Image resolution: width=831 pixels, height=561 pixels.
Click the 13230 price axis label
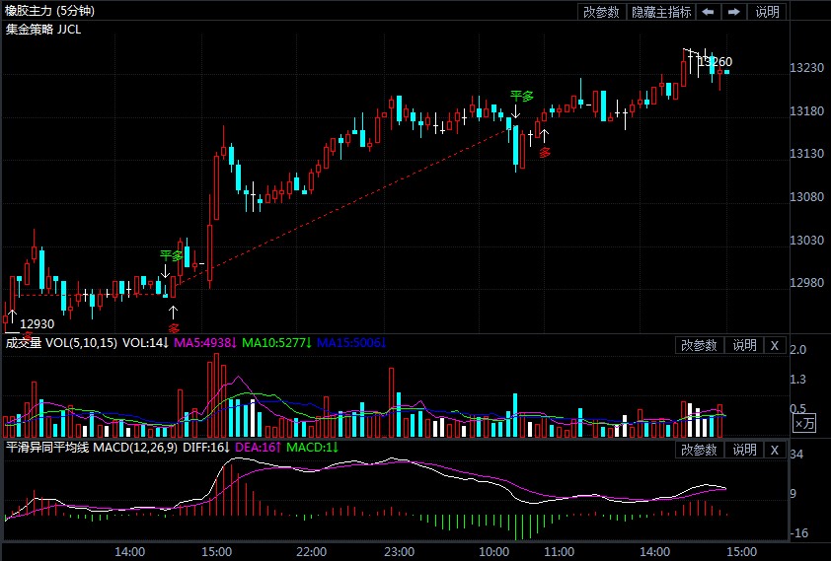tap(806, 68)
